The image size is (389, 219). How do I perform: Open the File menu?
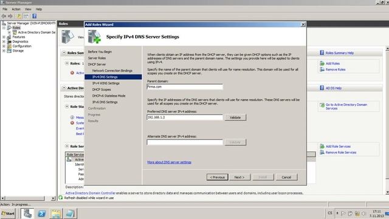[5, 9]
